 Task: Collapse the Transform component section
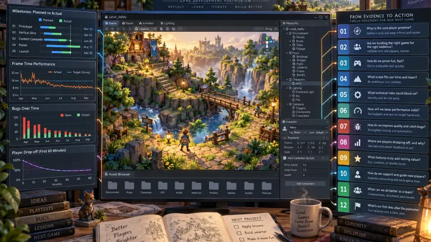pos(282,138)
